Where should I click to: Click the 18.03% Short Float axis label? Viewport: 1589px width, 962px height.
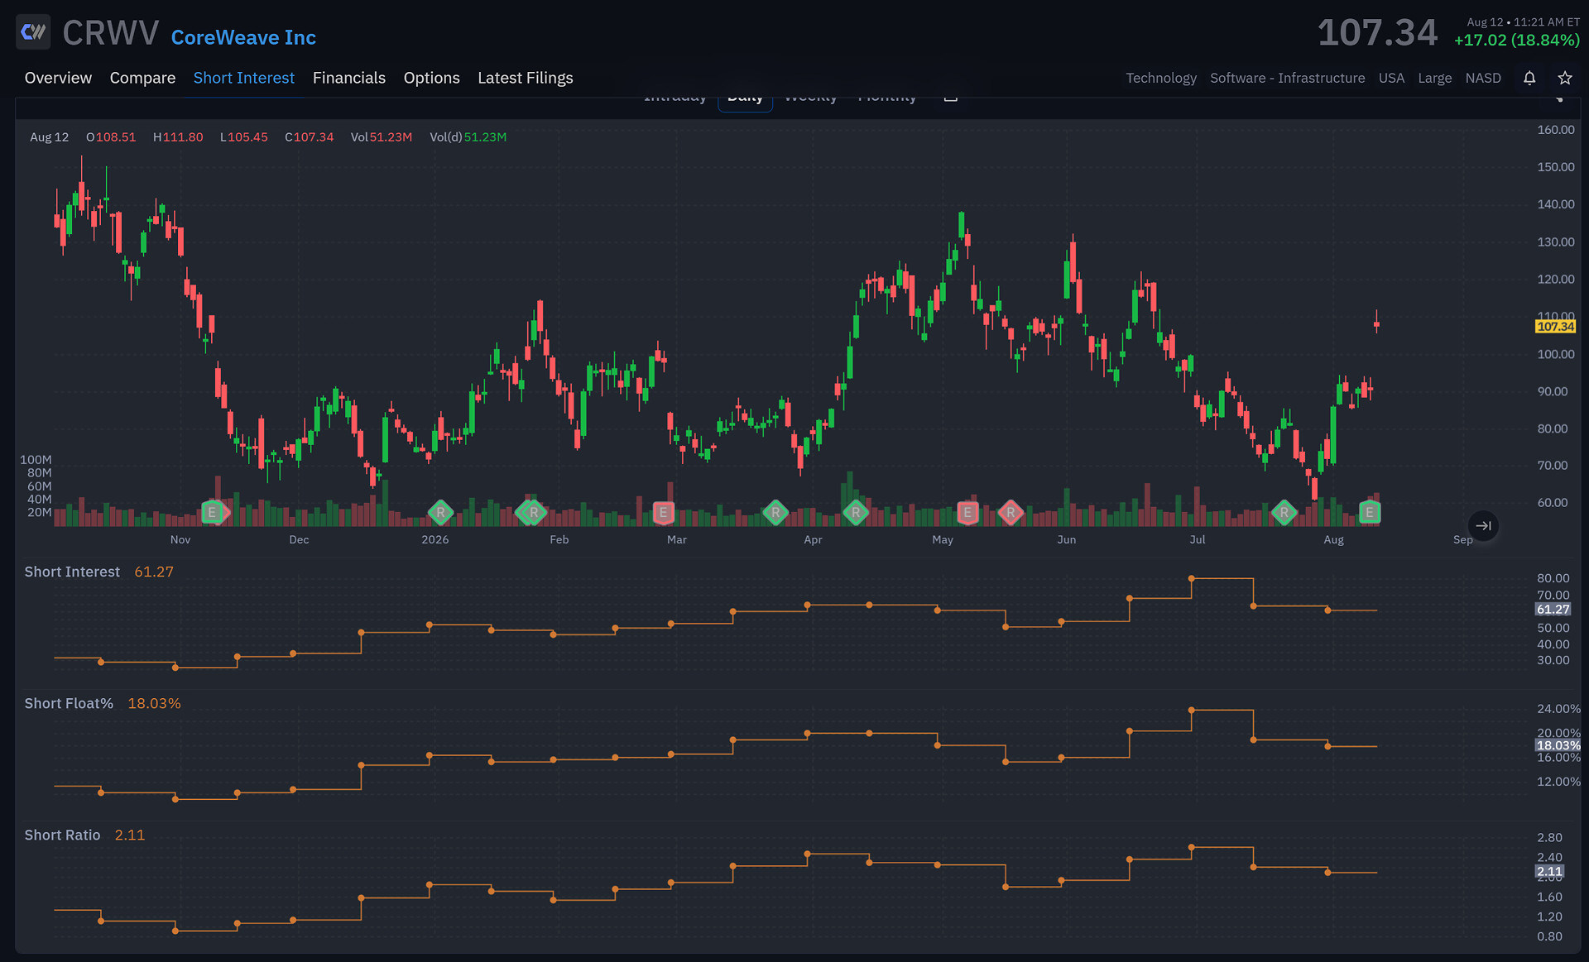pos(1558,745)
